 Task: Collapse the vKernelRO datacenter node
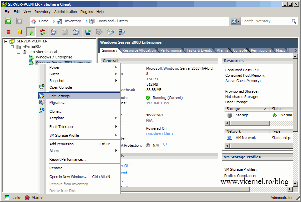point(12,47)
